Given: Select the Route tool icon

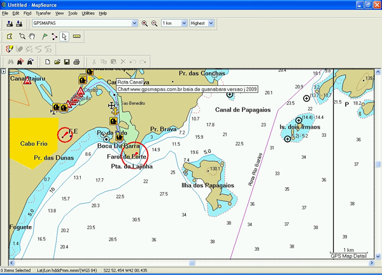Looking at the screenshot, I should click(x=54, y=36).
